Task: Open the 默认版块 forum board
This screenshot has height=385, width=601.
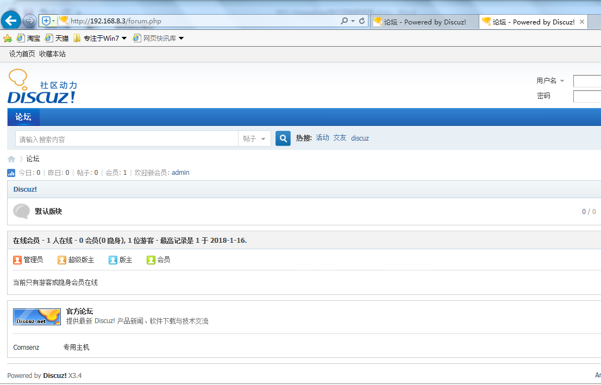Action: click(48, 211)
